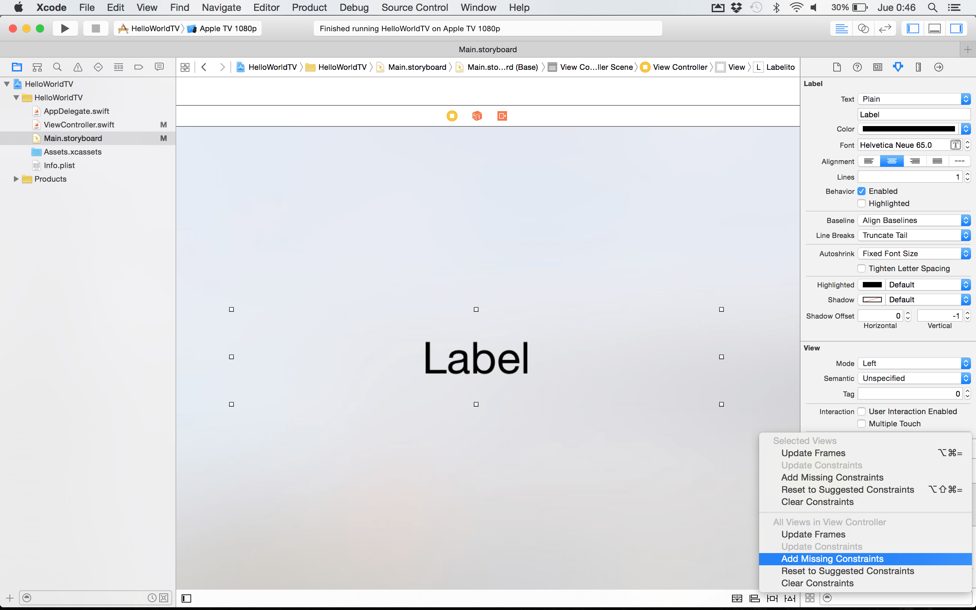Image resolution: width=976 pixels, height=610 pixels.
Task: Open the Attributes inspector tab
Action: (x=898, y=67)
